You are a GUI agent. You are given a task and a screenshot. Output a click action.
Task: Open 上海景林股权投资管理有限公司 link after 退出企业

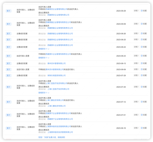click(60, 132)
